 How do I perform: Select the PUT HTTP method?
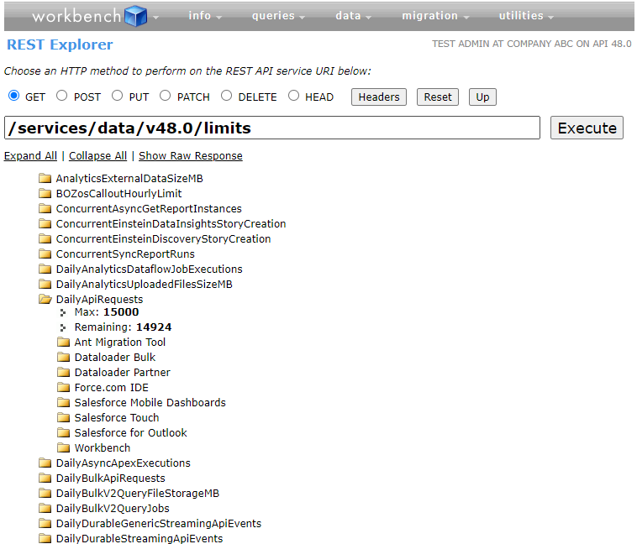tap(117, 96)
